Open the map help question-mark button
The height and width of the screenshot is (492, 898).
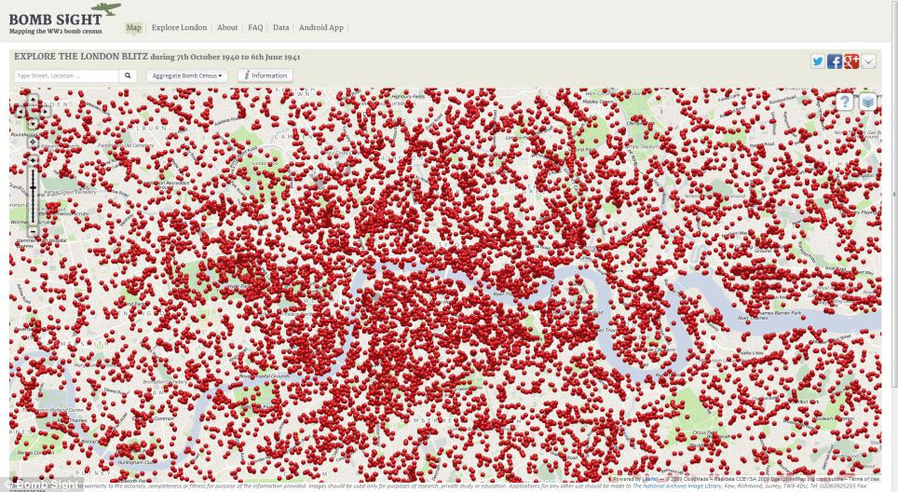pyautogui.click(x=845, y=102)
